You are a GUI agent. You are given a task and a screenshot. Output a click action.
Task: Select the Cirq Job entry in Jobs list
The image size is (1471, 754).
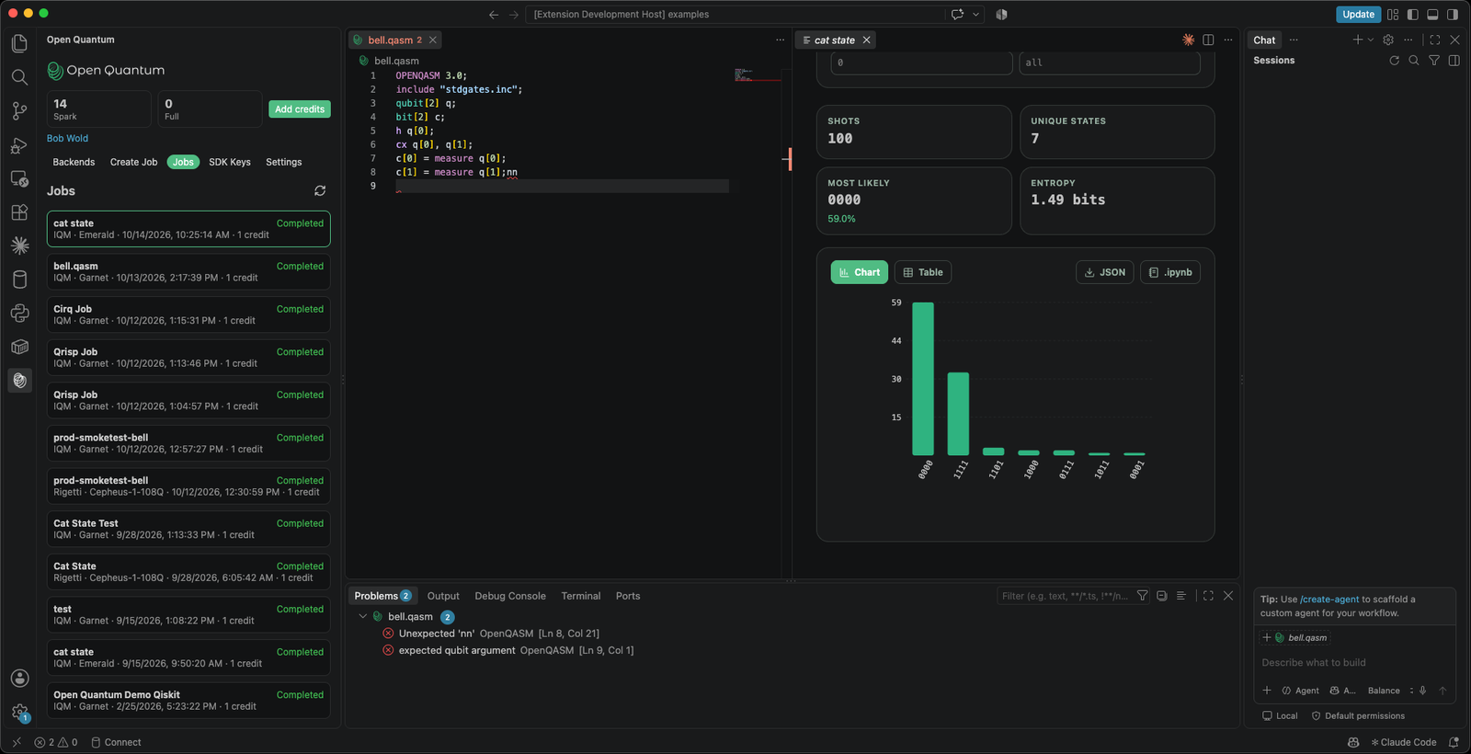click(x=188, y=314)
